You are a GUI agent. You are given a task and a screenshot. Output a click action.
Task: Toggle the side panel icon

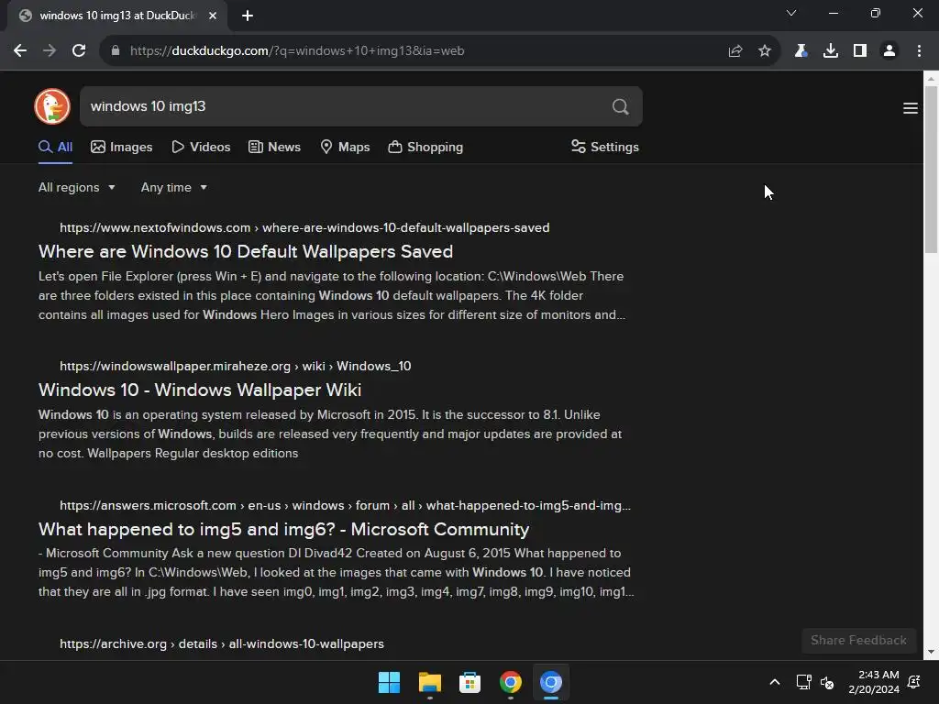coord(860,51)
